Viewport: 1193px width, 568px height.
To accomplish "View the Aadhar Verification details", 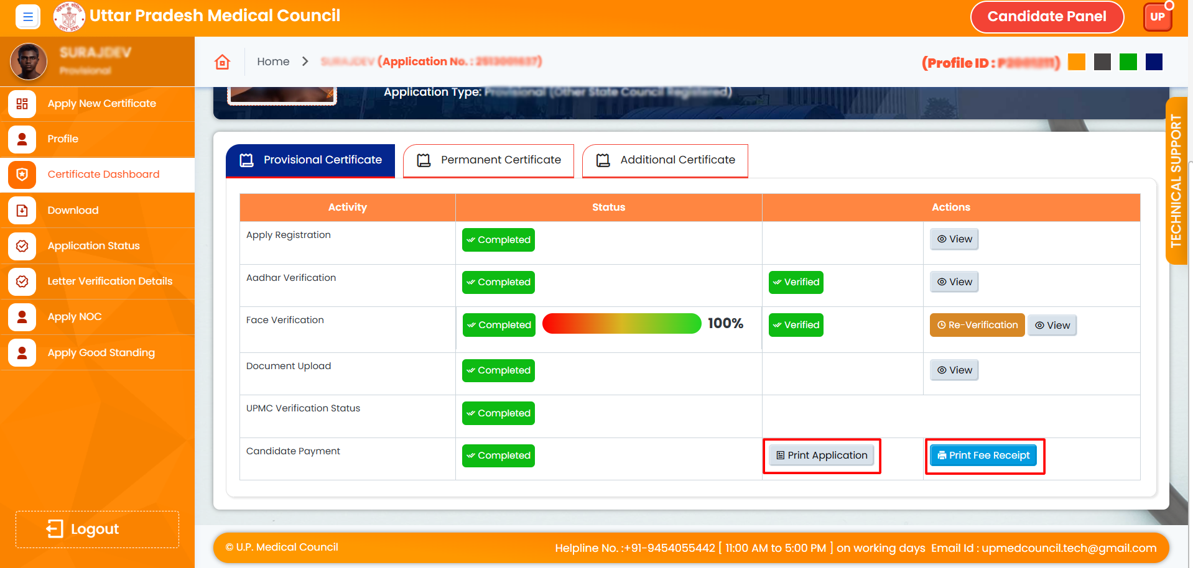I will pyautogui.click(x=954, y=282).
